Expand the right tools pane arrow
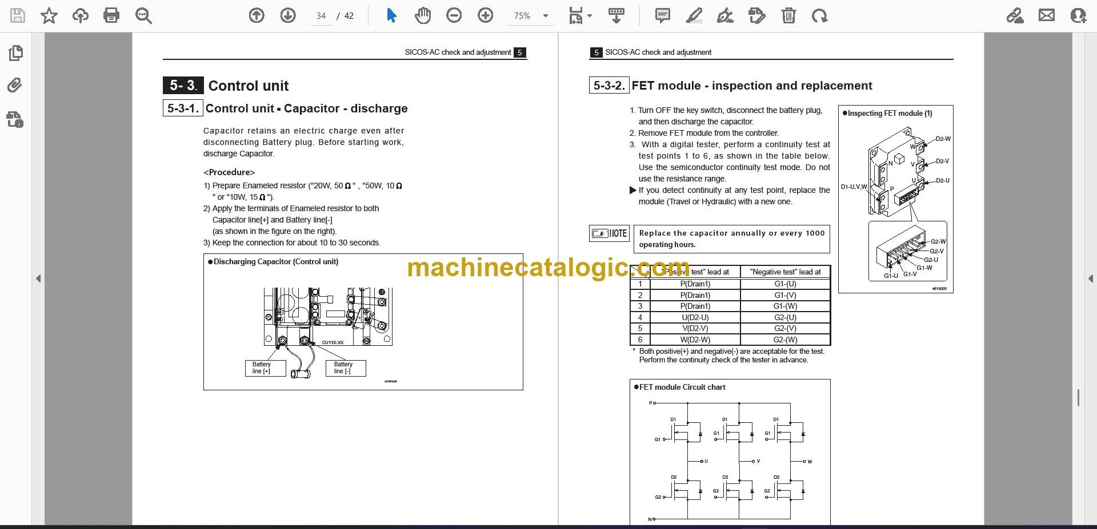 [1090, 278]
